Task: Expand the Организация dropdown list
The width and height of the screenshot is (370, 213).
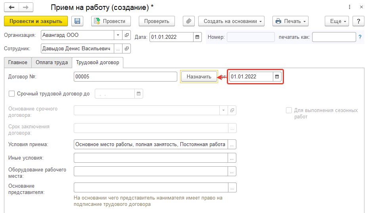Action: [118, 35]
